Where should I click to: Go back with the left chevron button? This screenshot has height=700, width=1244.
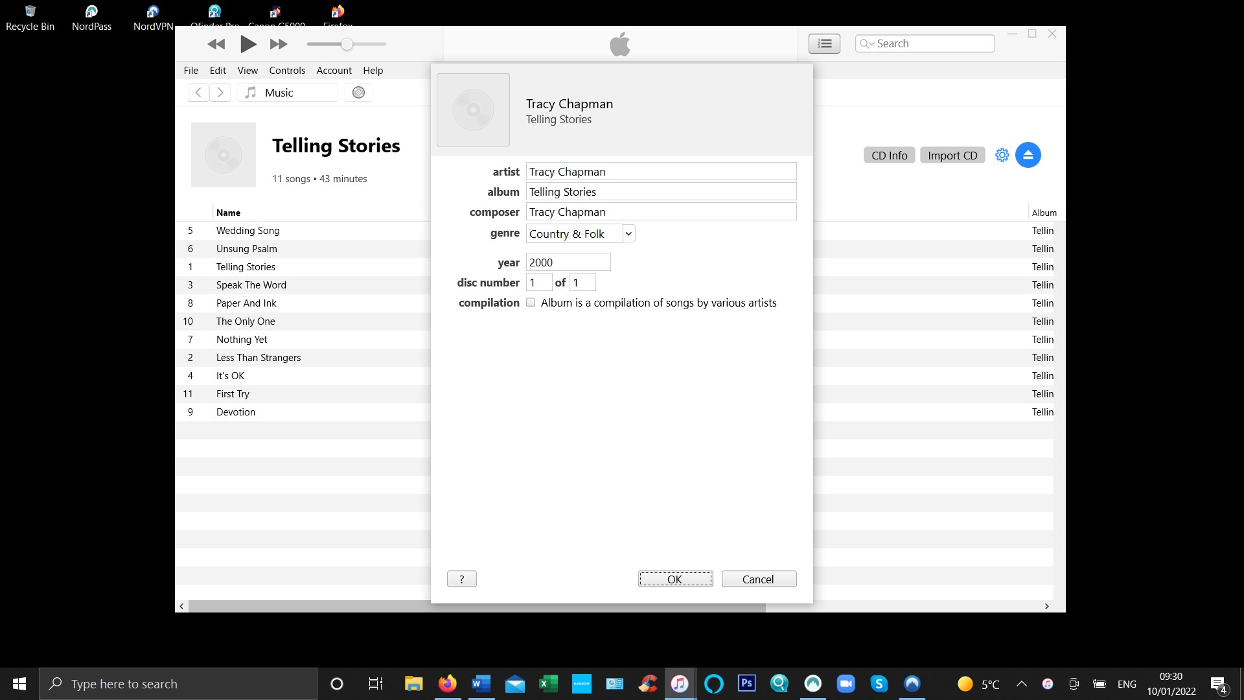pos(198,93)
